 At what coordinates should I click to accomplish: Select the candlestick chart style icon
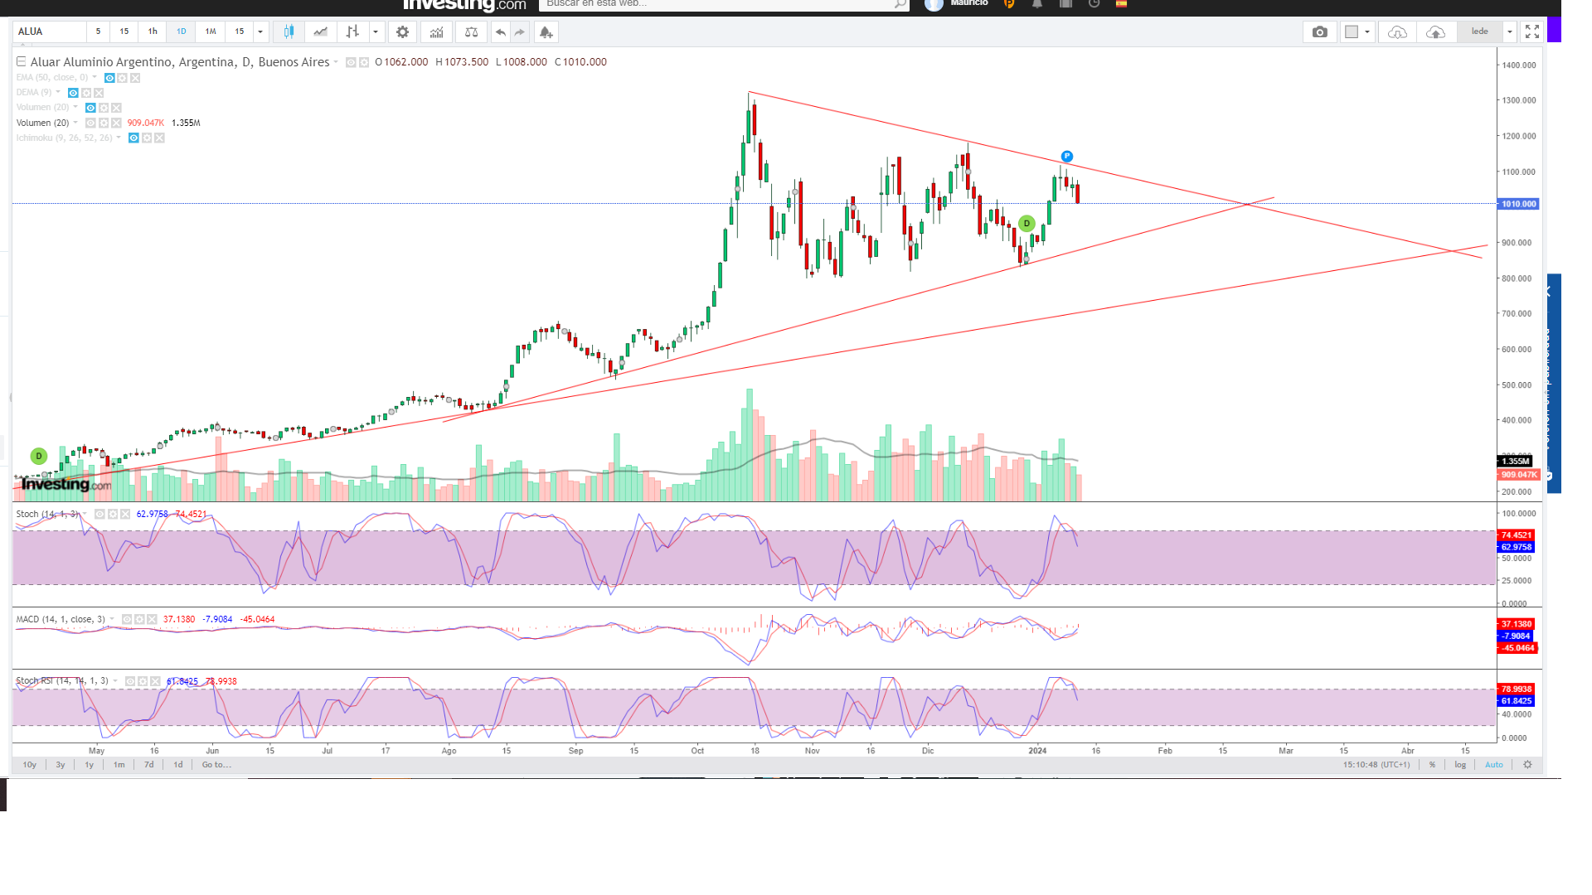point(289,31)
